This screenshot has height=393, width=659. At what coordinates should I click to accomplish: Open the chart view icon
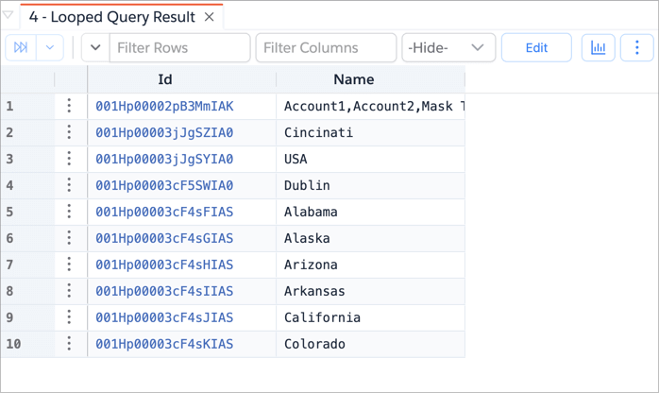coord(599,48)
